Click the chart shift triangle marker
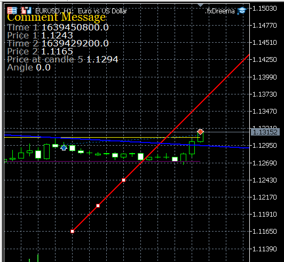Viewport: 284px width, 262px height. pos(200,5)
